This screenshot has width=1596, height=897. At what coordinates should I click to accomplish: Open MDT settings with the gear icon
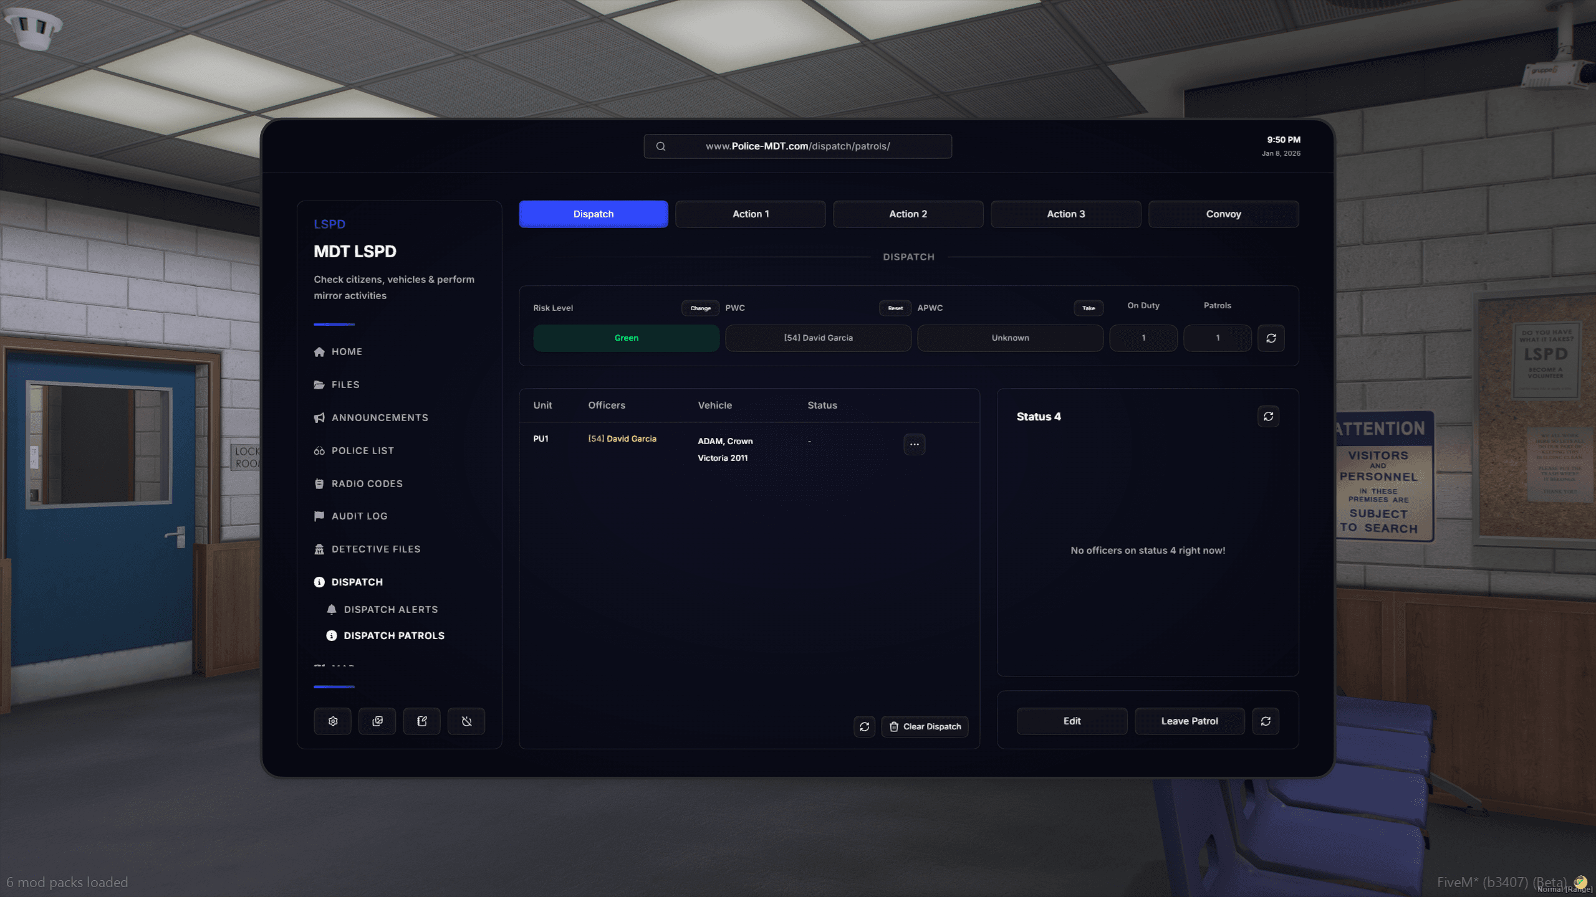pyautogui.click(x=333, y=721)
